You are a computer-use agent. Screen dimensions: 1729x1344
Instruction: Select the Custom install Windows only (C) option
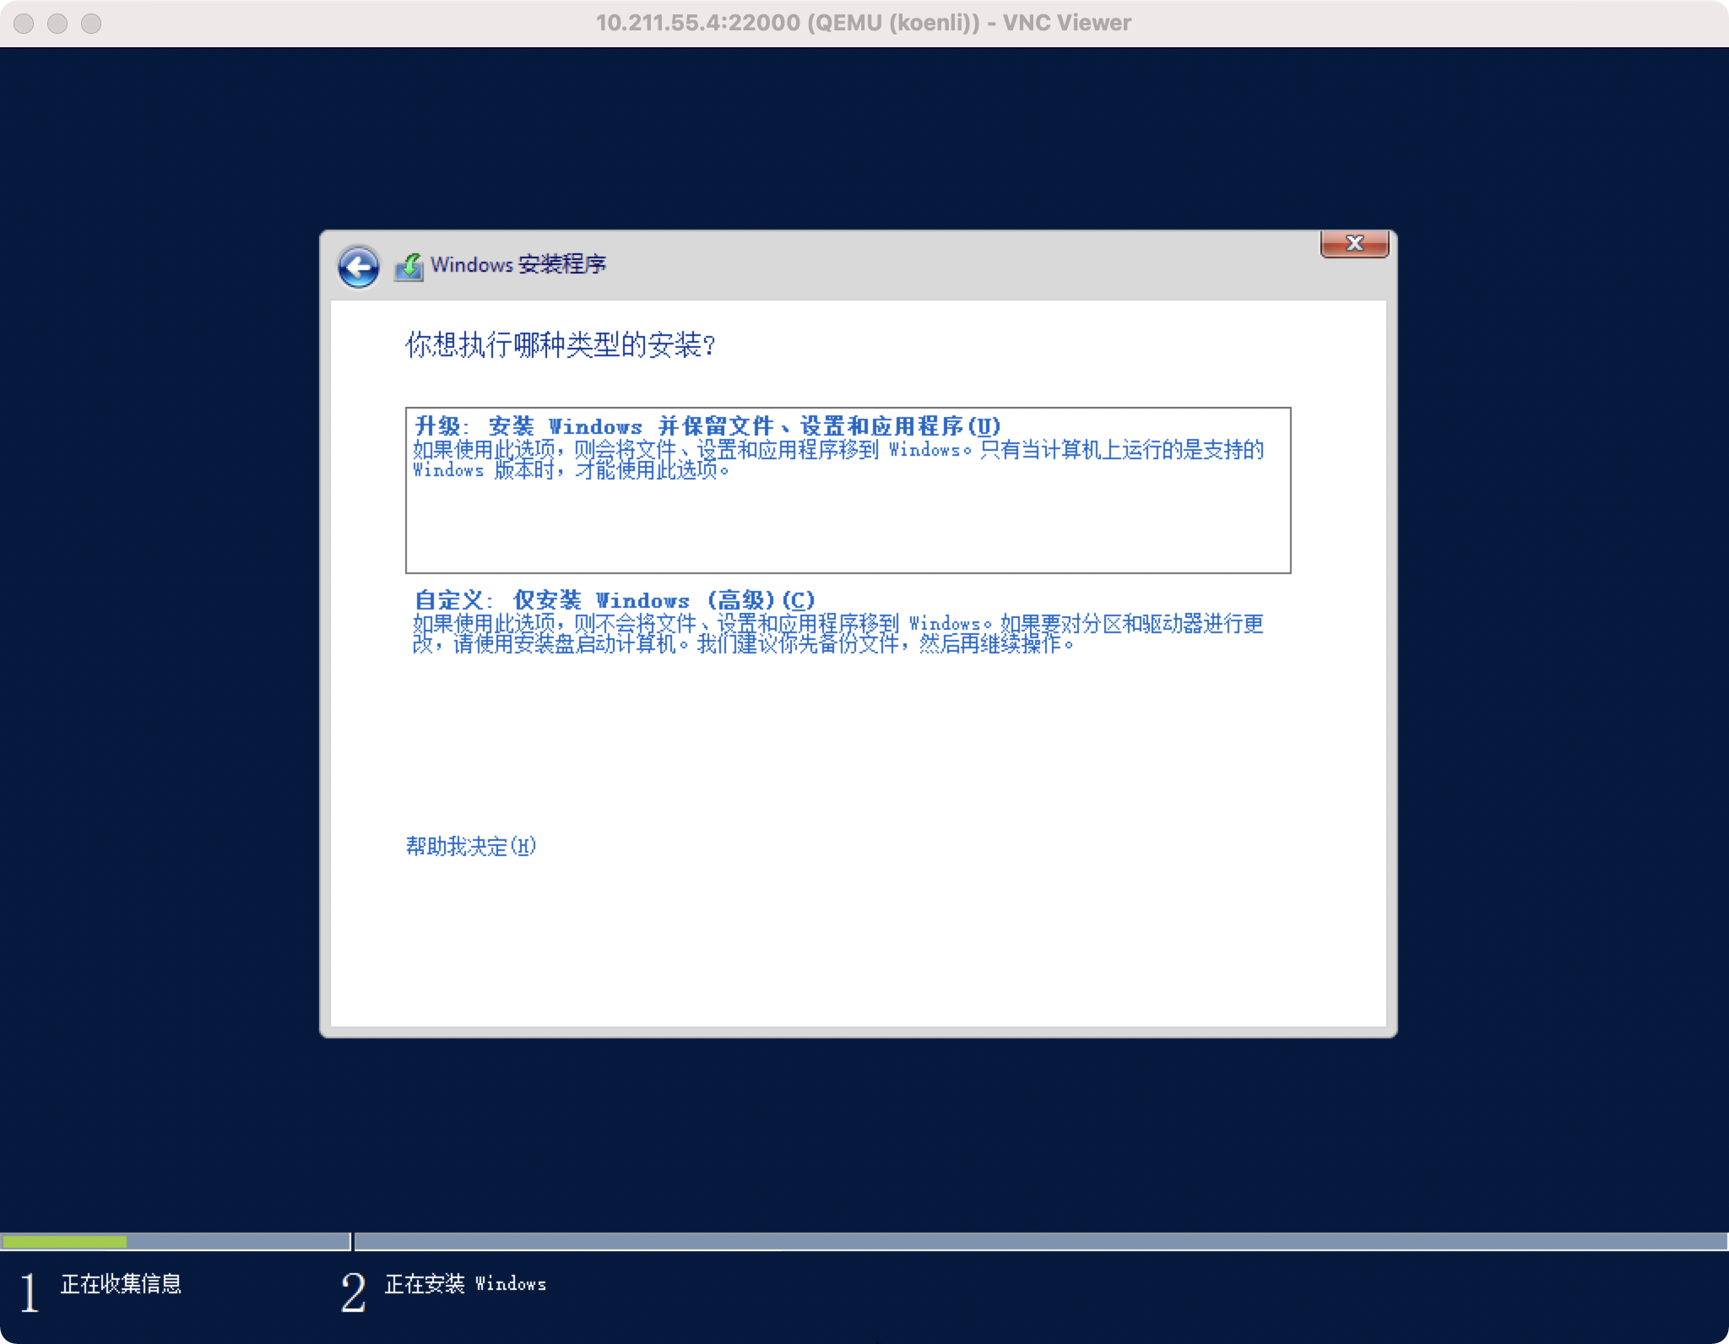pos(615,600)
